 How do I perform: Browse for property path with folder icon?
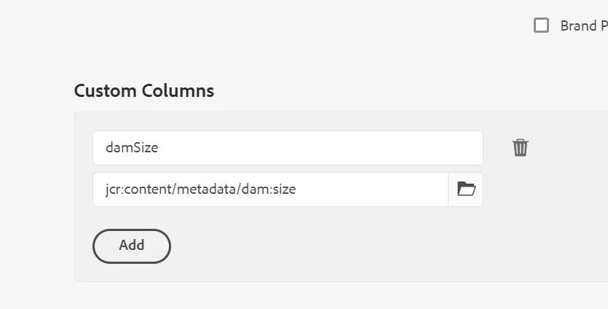pos(466,189)
